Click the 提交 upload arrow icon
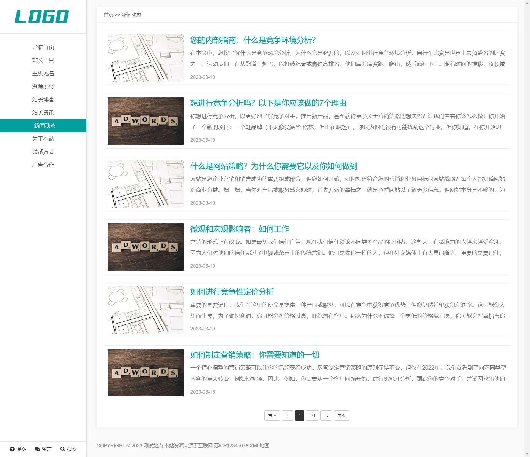The image size is (530, 457). tap(12, 449)
